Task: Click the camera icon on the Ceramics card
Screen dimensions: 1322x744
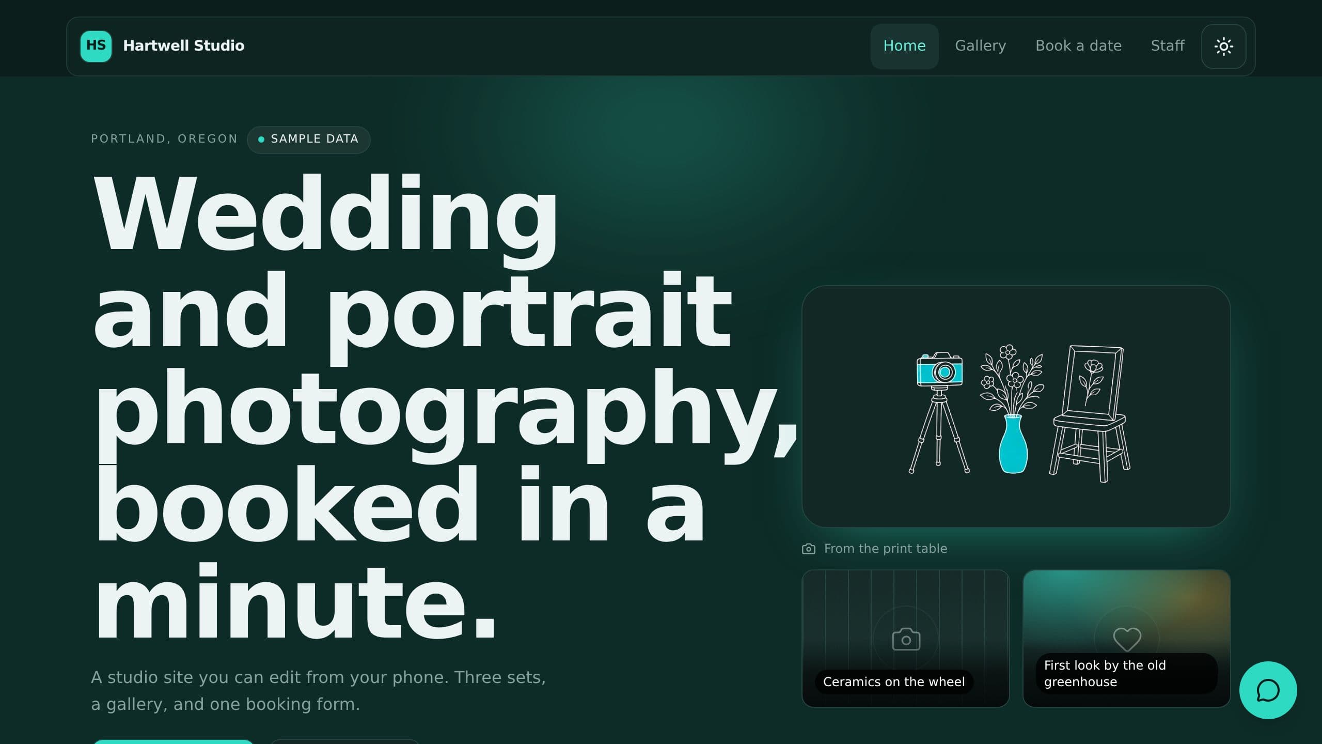Action: pyautogui.click(x=906, y=639)
